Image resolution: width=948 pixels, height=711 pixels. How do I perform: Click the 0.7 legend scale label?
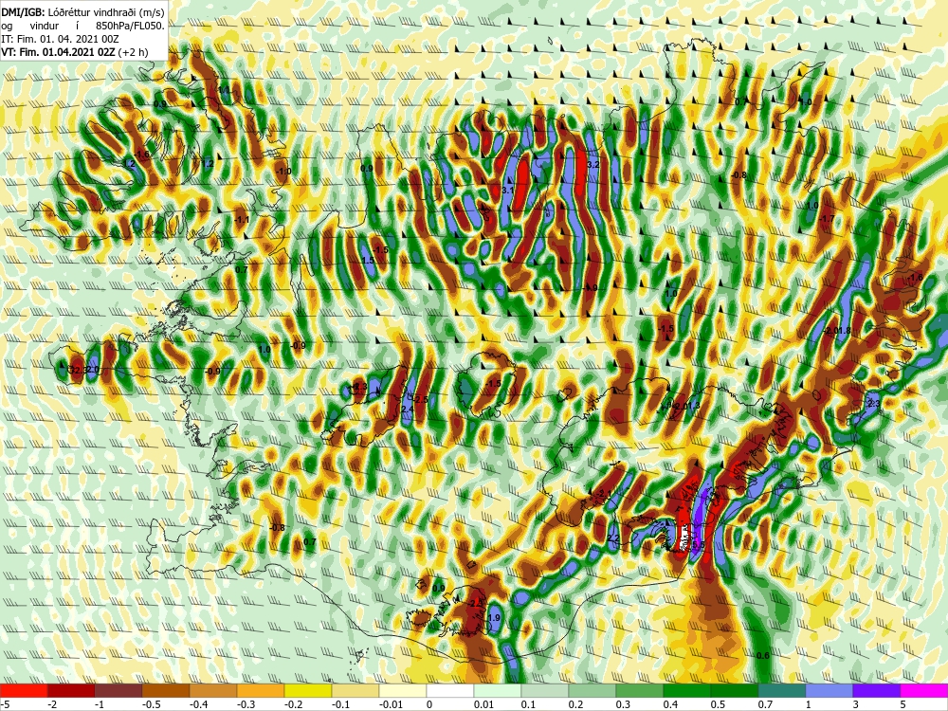pos(765,704)
